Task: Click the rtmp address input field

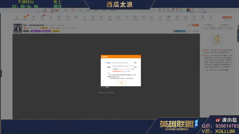Action: [123, 63]
